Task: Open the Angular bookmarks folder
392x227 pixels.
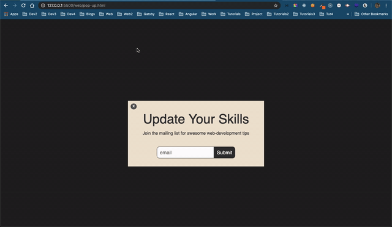Action: [x=188, y=14]
